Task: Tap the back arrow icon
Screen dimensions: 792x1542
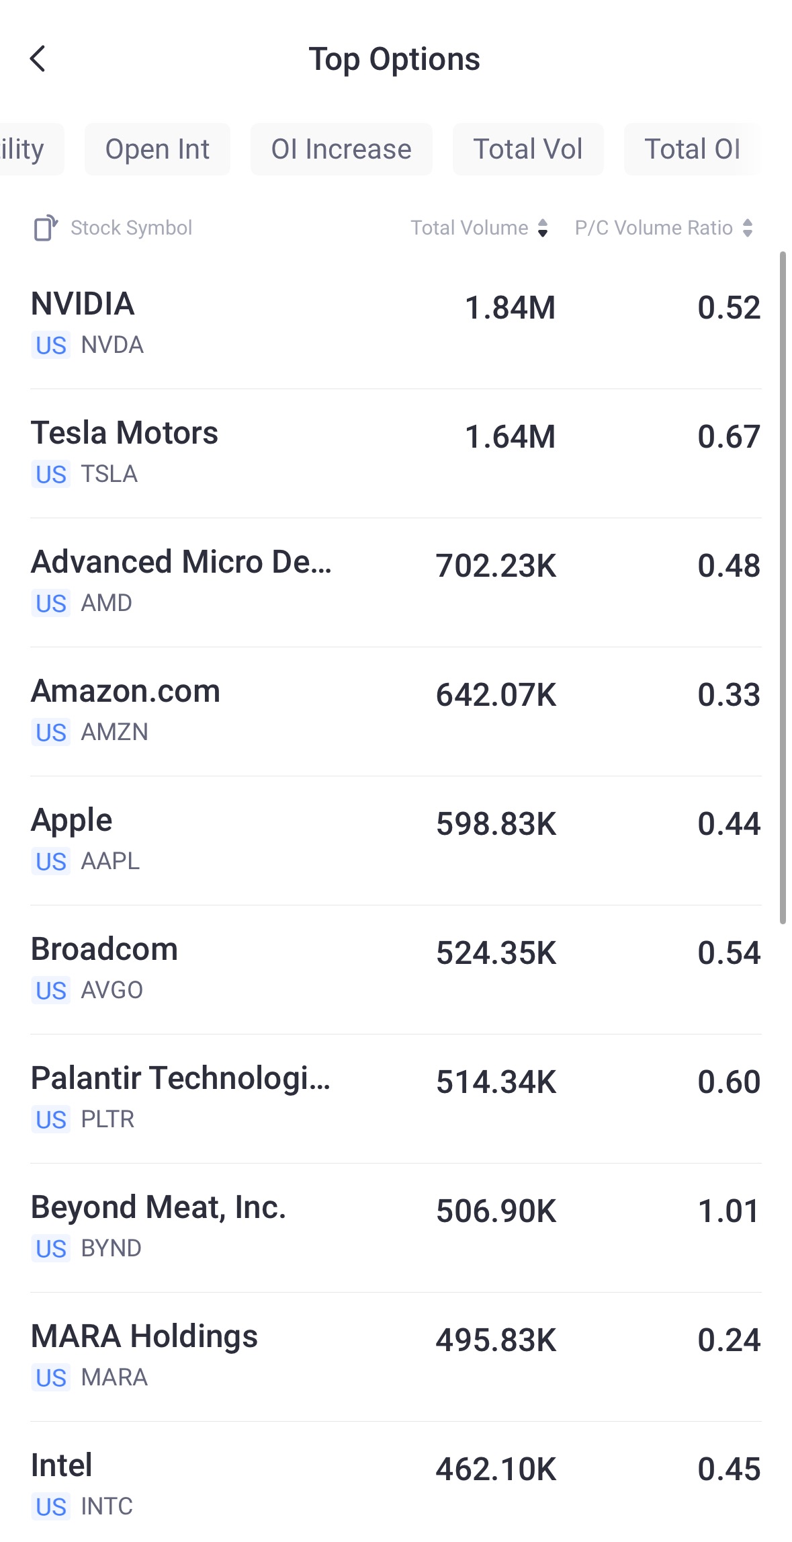Action: [x=38, y=59]
